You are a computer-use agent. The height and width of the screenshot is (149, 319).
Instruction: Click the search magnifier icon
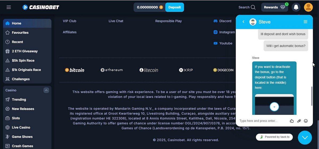click(x=253, y=7)
